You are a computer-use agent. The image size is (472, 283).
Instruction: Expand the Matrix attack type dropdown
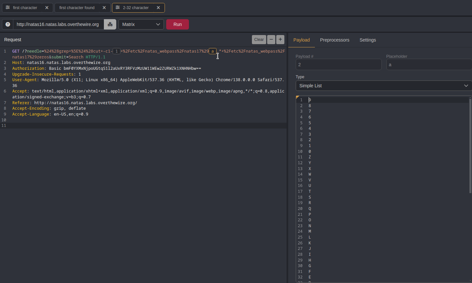click(x=141, y=24)
